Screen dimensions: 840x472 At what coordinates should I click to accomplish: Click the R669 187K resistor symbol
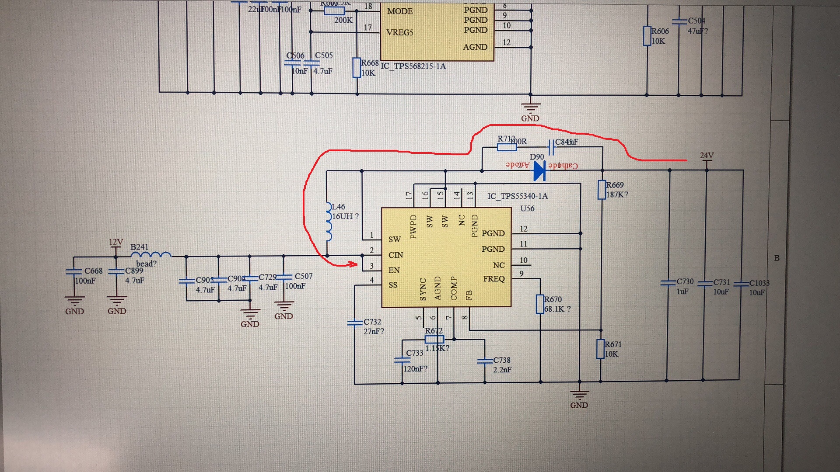pos(602,190)
